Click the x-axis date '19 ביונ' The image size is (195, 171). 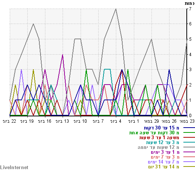coord(27,121)
